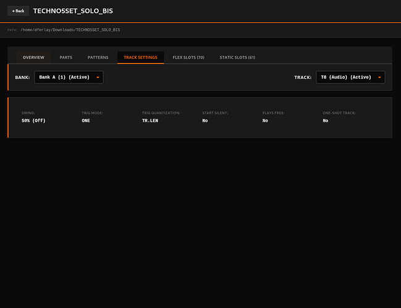The height and width of the screenshot is (308, 401).
Task: Click the PATH label
Action: pos(12,30)
